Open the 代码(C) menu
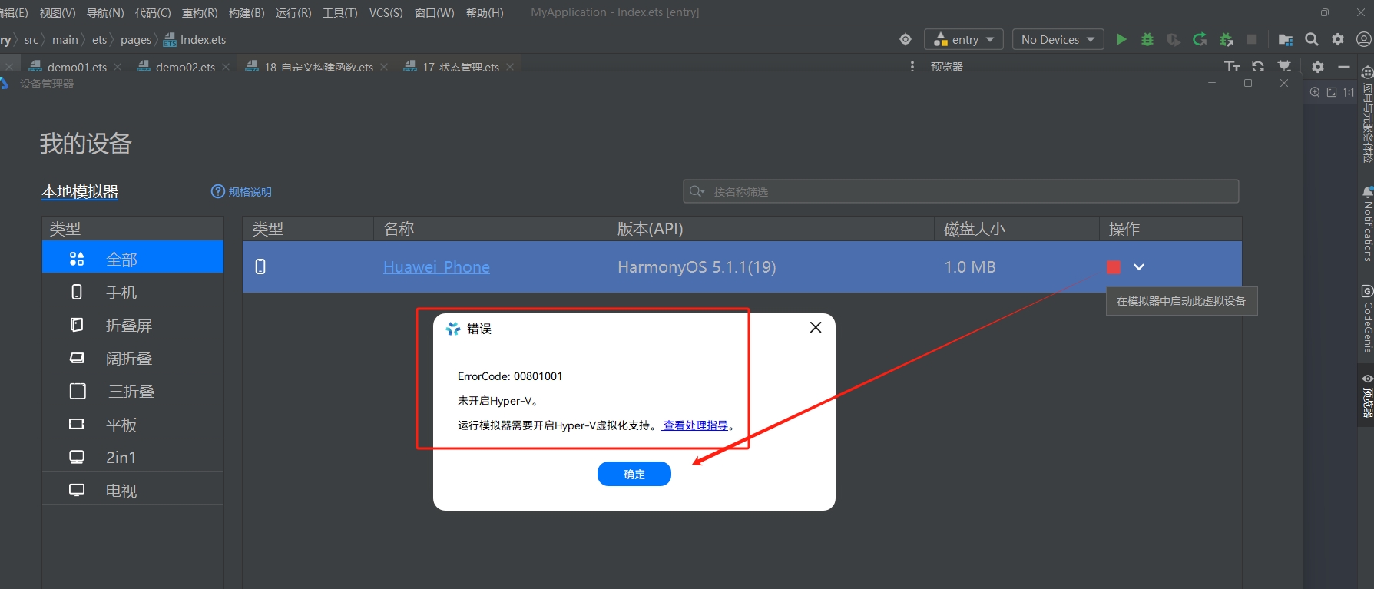1374x589 pixels. coord(153,12)
